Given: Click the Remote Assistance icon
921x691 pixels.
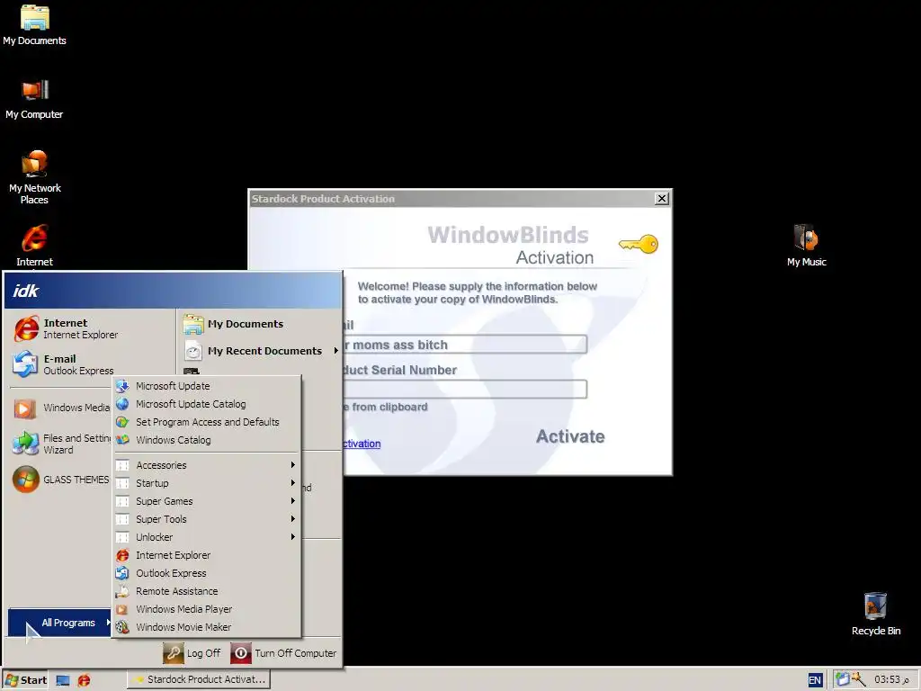Looking at the screenshot, I should coord(122,591).
